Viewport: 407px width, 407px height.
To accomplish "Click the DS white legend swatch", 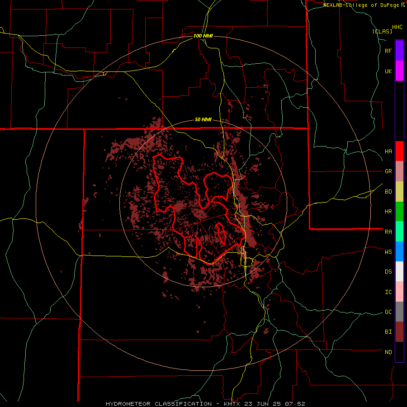I will 399,271.
